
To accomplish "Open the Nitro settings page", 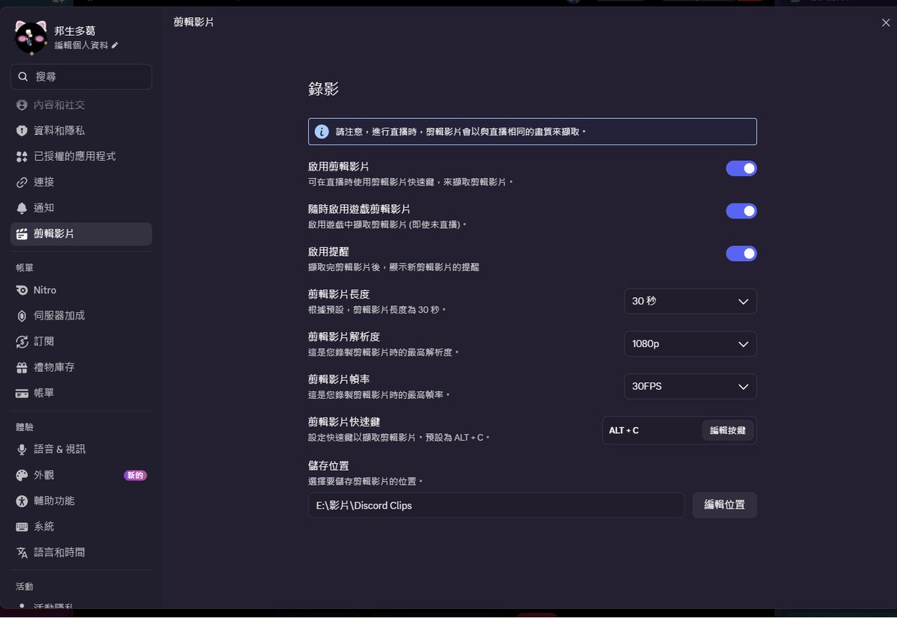I will coord(82,291).
